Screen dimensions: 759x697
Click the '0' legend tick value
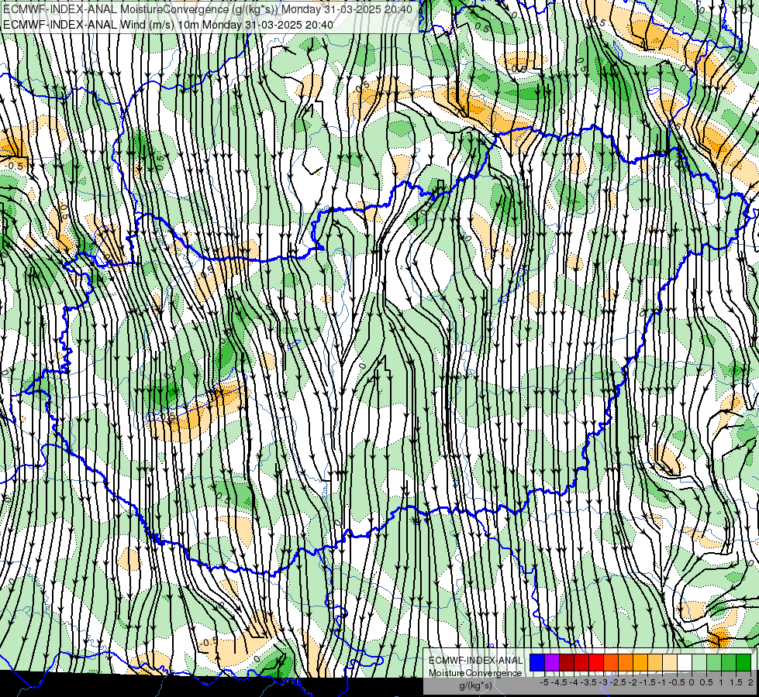(692, 682)
